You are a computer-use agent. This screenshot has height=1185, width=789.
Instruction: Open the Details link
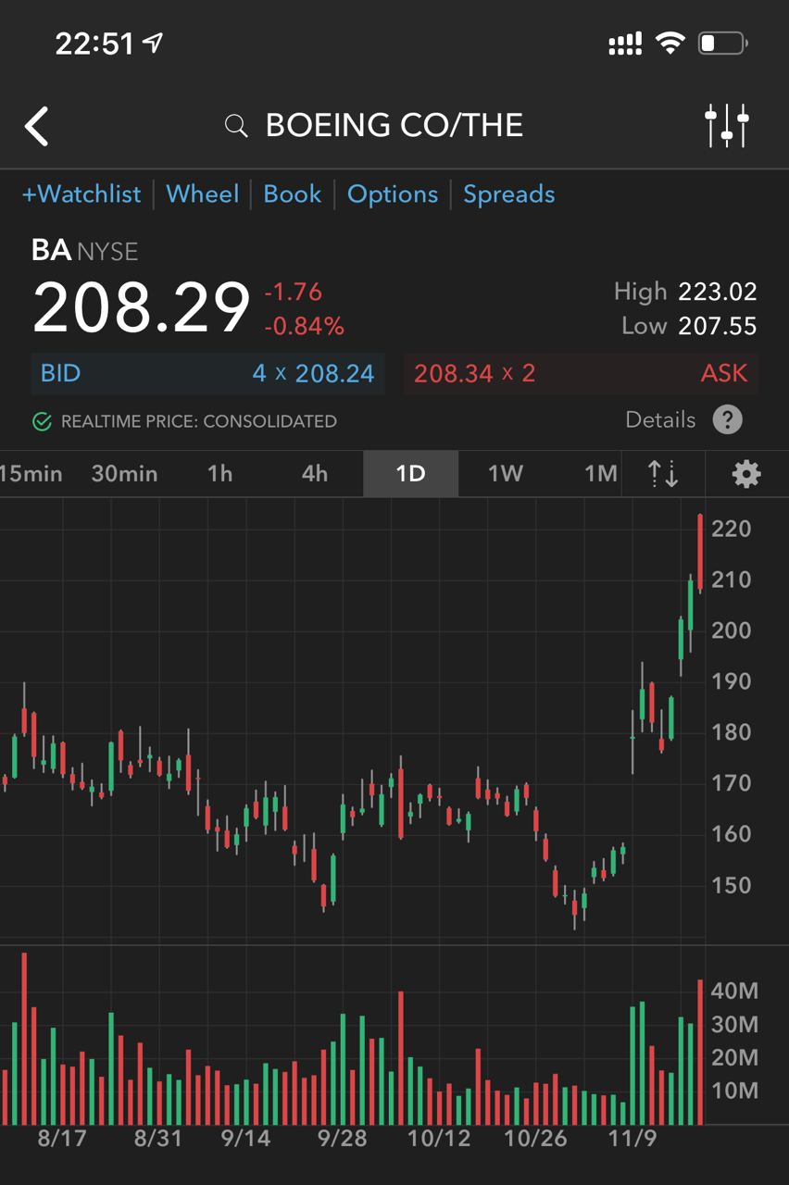click(x=660, y=420)
